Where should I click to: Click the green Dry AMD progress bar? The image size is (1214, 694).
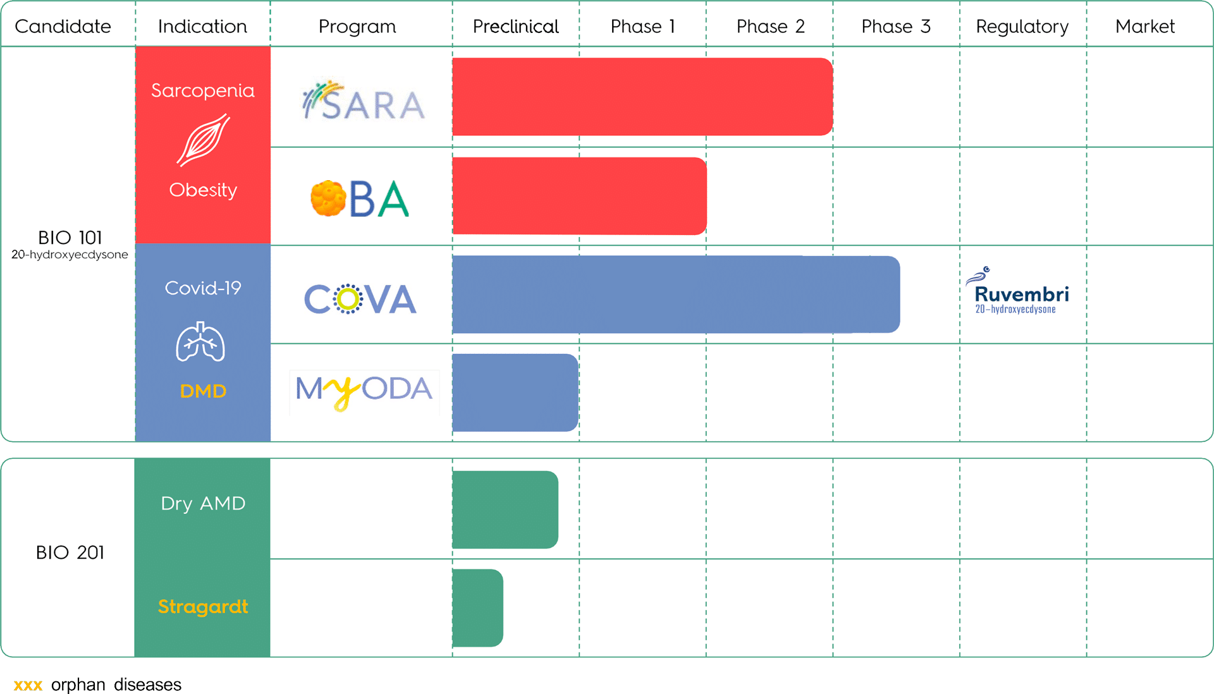click(505, 509)
